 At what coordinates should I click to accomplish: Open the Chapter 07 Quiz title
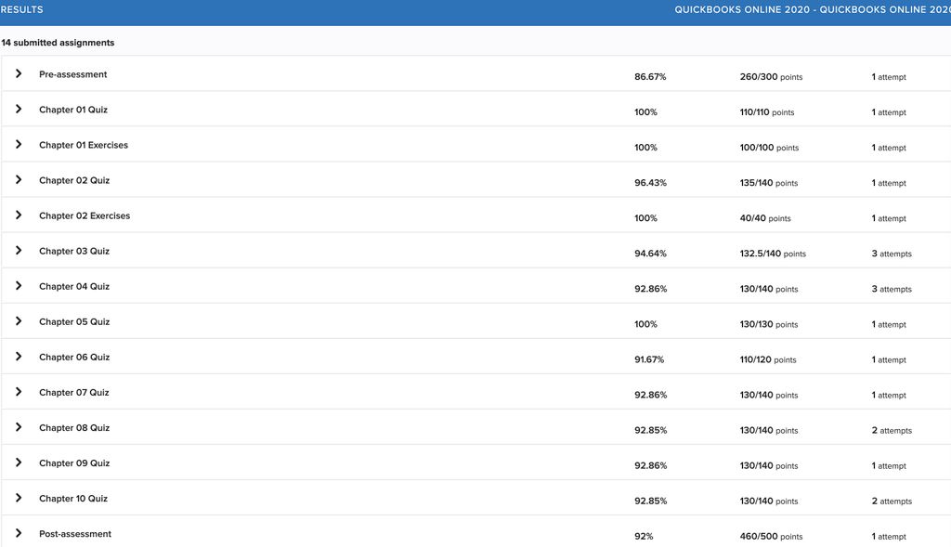74,392
